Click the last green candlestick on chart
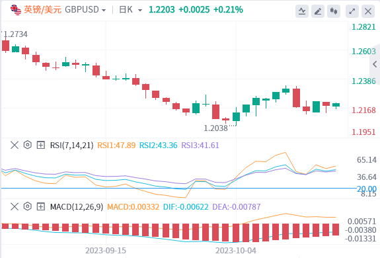Viewport: 380px width, 258px height. coord(336,105)
